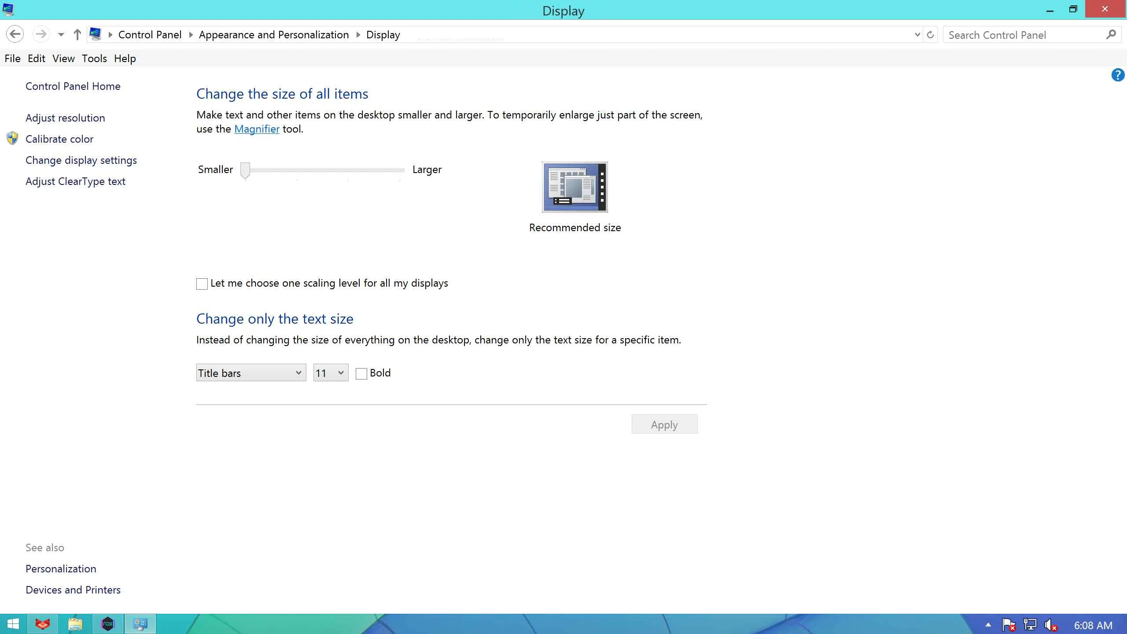This screenshot has width=1127, height=634.
Task: Click the Up folder arrow icon
Action: 77,34
